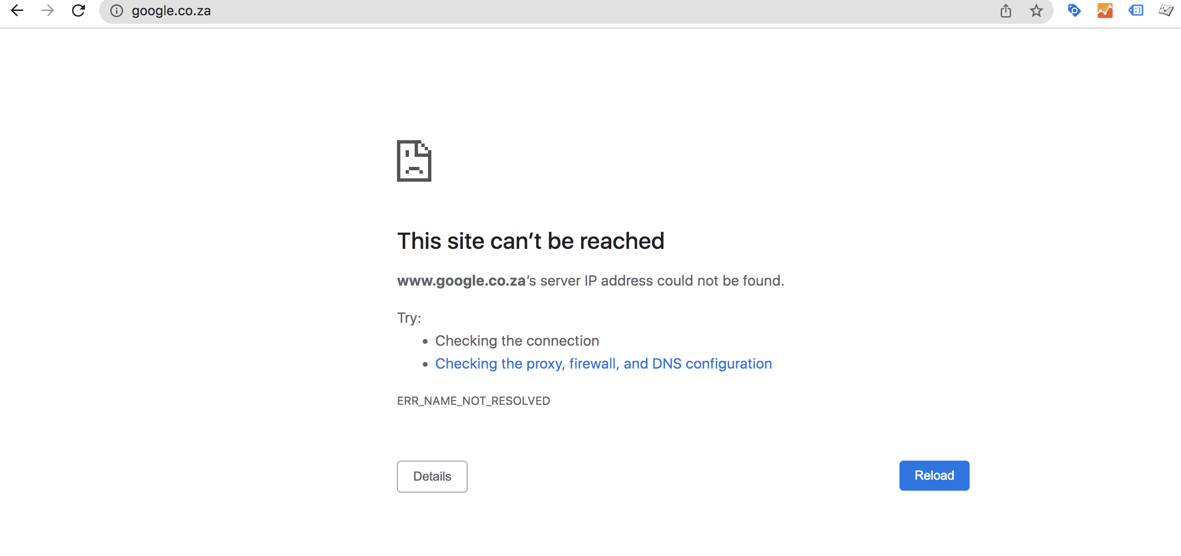This screenshot has height=556, width=1181.
Task: Click the share icon in the toolbar
Action: pyautogui.click(x=1006, y=10)
